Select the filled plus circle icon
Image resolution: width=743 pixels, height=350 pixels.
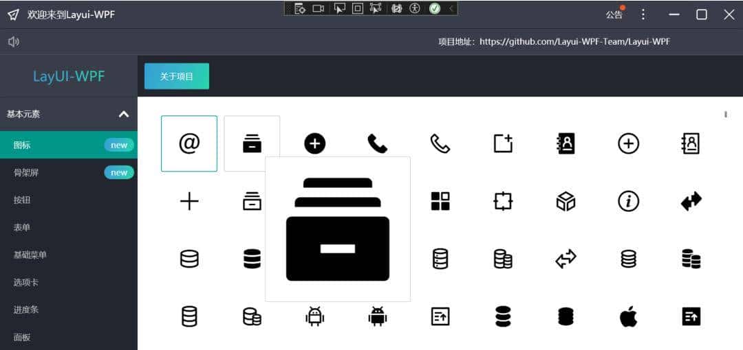pos(315,143)
